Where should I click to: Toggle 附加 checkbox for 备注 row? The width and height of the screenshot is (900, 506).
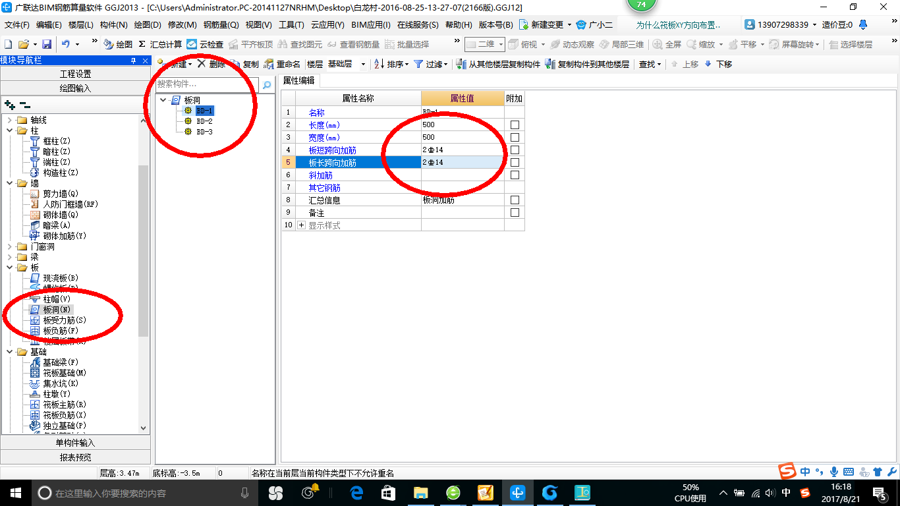click(515, 212)
